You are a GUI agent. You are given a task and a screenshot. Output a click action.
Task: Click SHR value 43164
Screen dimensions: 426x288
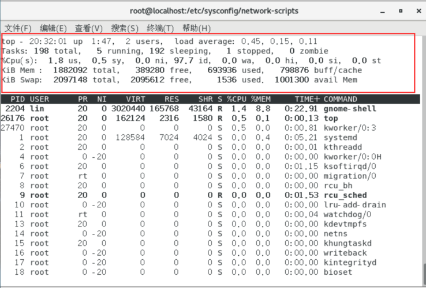(x=200, y=109)
